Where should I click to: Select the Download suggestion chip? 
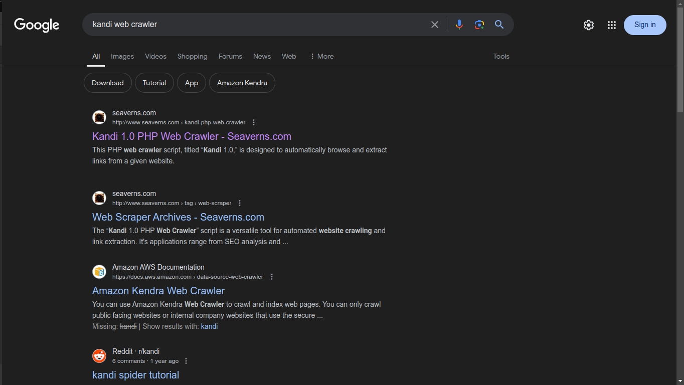(x=108, y=83)
